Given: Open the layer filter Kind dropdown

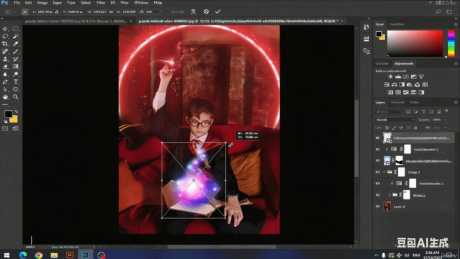Looking at the screenshot, I should point(388,112).
